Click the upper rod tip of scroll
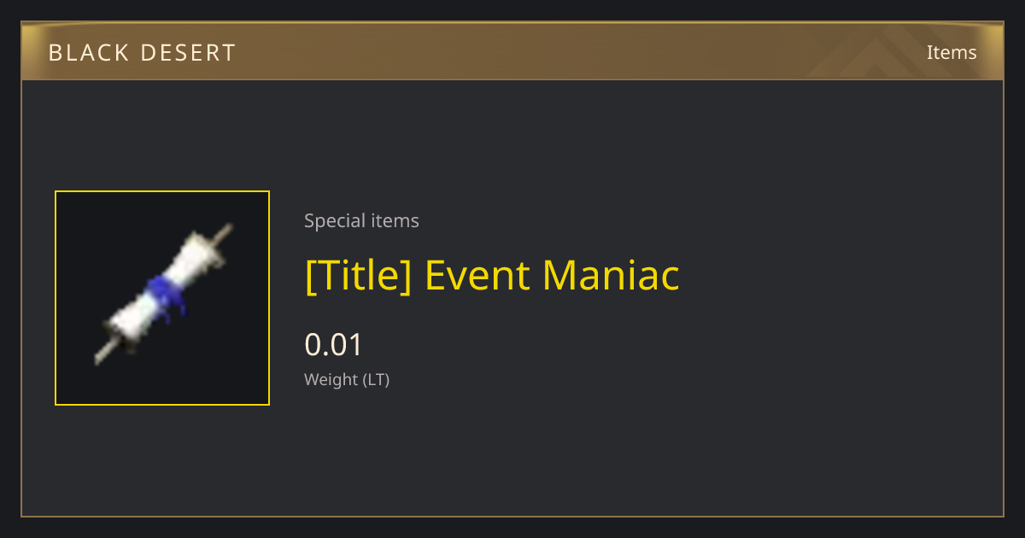 224,231
